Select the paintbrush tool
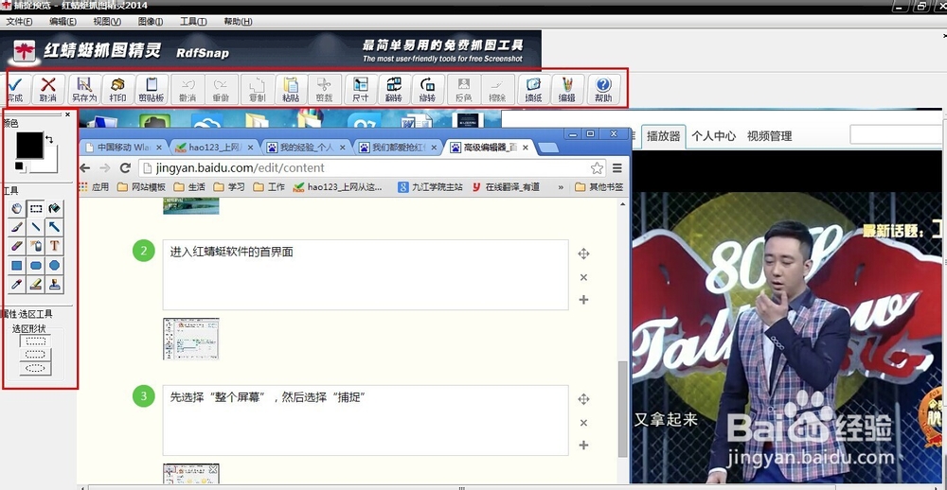This screenshot has height=490, width=947. pos(17,227)
